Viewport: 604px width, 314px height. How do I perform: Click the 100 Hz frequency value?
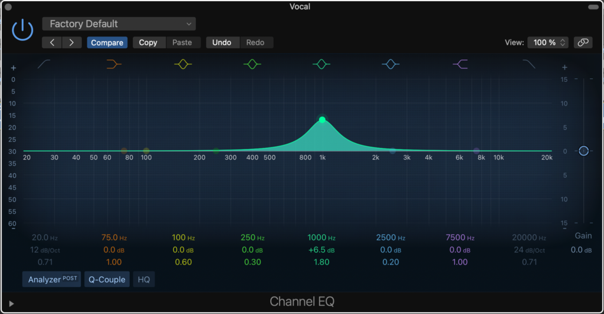tap(183, 237)
